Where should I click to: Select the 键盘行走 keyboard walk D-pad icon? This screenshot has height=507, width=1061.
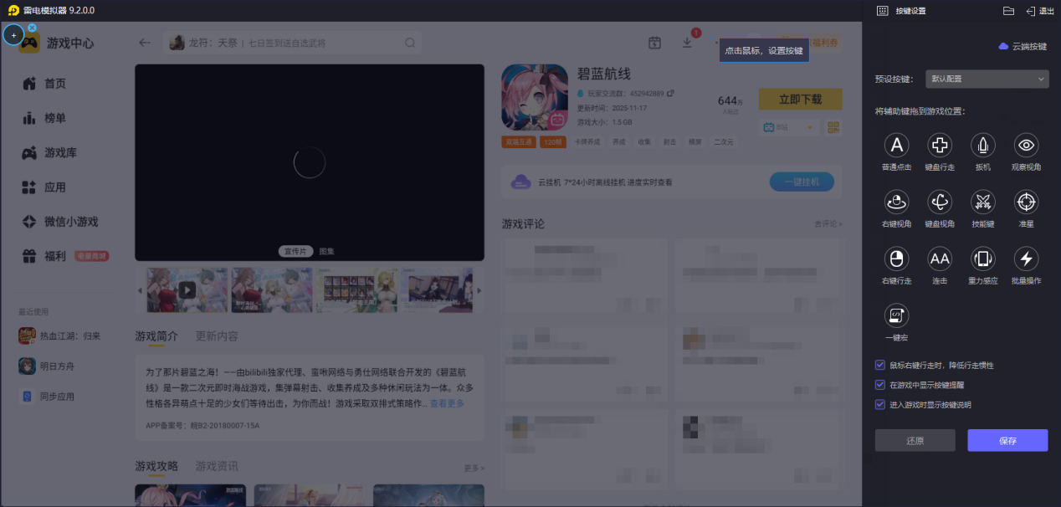click(x=940, y=146)
